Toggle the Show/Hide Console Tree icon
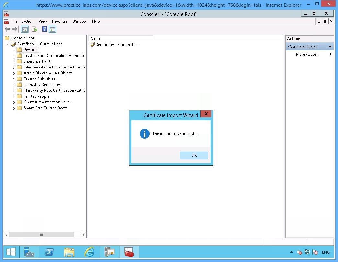Viewport: 338px width, 262px height. tap(25, 29)
